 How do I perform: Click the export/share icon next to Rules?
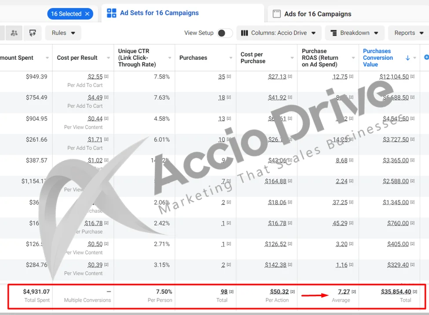[32, 33]
